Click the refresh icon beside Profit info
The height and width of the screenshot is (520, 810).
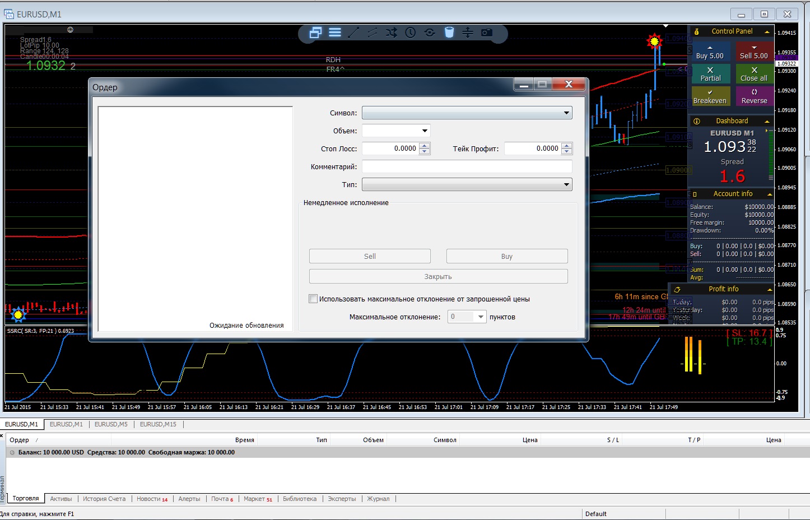pyautogui.click(x=677, y=290)
